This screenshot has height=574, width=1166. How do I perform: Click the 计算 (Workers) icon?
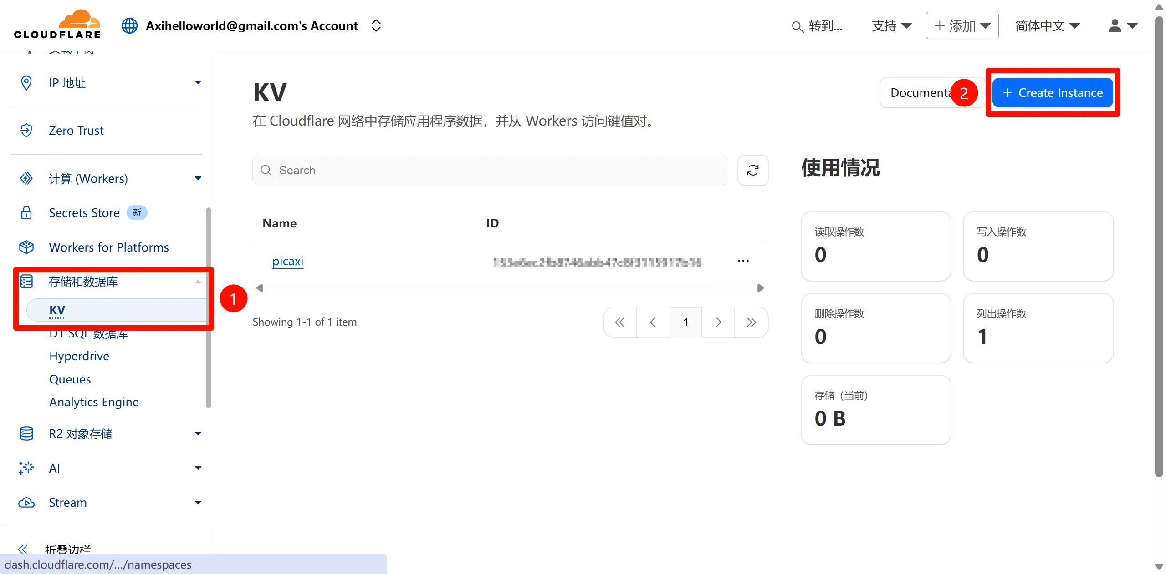point(26,178)
